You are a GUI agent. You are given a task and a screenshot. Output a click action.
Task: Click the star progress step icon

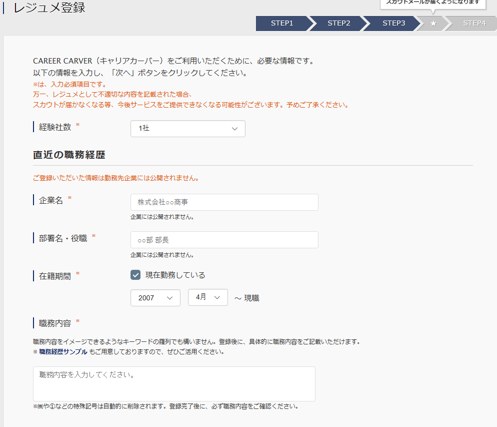coord(433,24)
